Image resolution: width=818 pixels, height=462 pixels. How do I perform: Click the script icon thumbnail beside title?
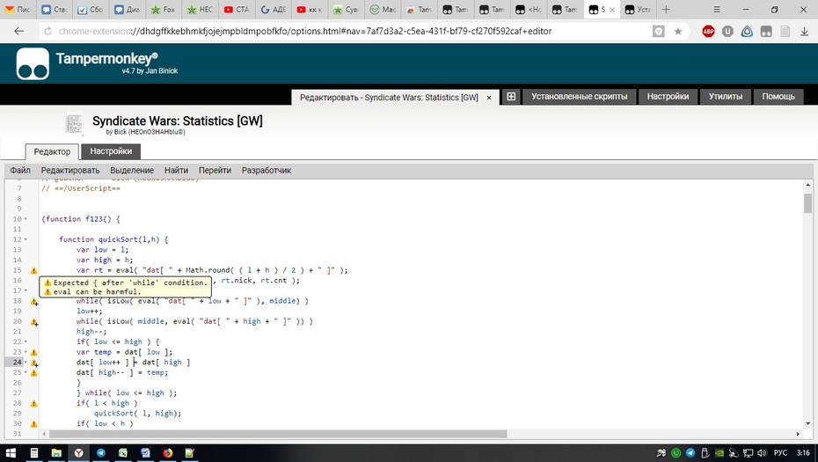point(74,124)
